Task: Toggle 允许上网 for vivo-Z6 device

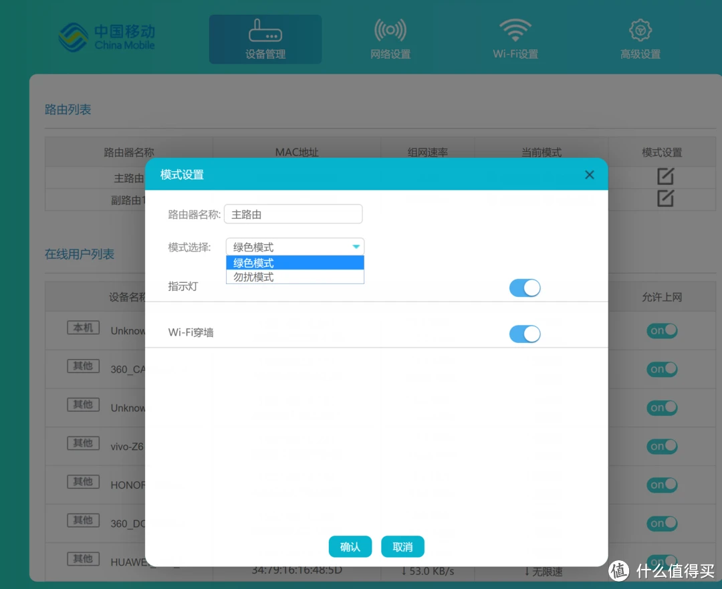Action: pyautogui.click(x=662, y=446)
